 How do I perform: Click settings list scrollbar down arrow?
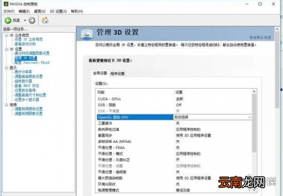click(x=254, y=190)
